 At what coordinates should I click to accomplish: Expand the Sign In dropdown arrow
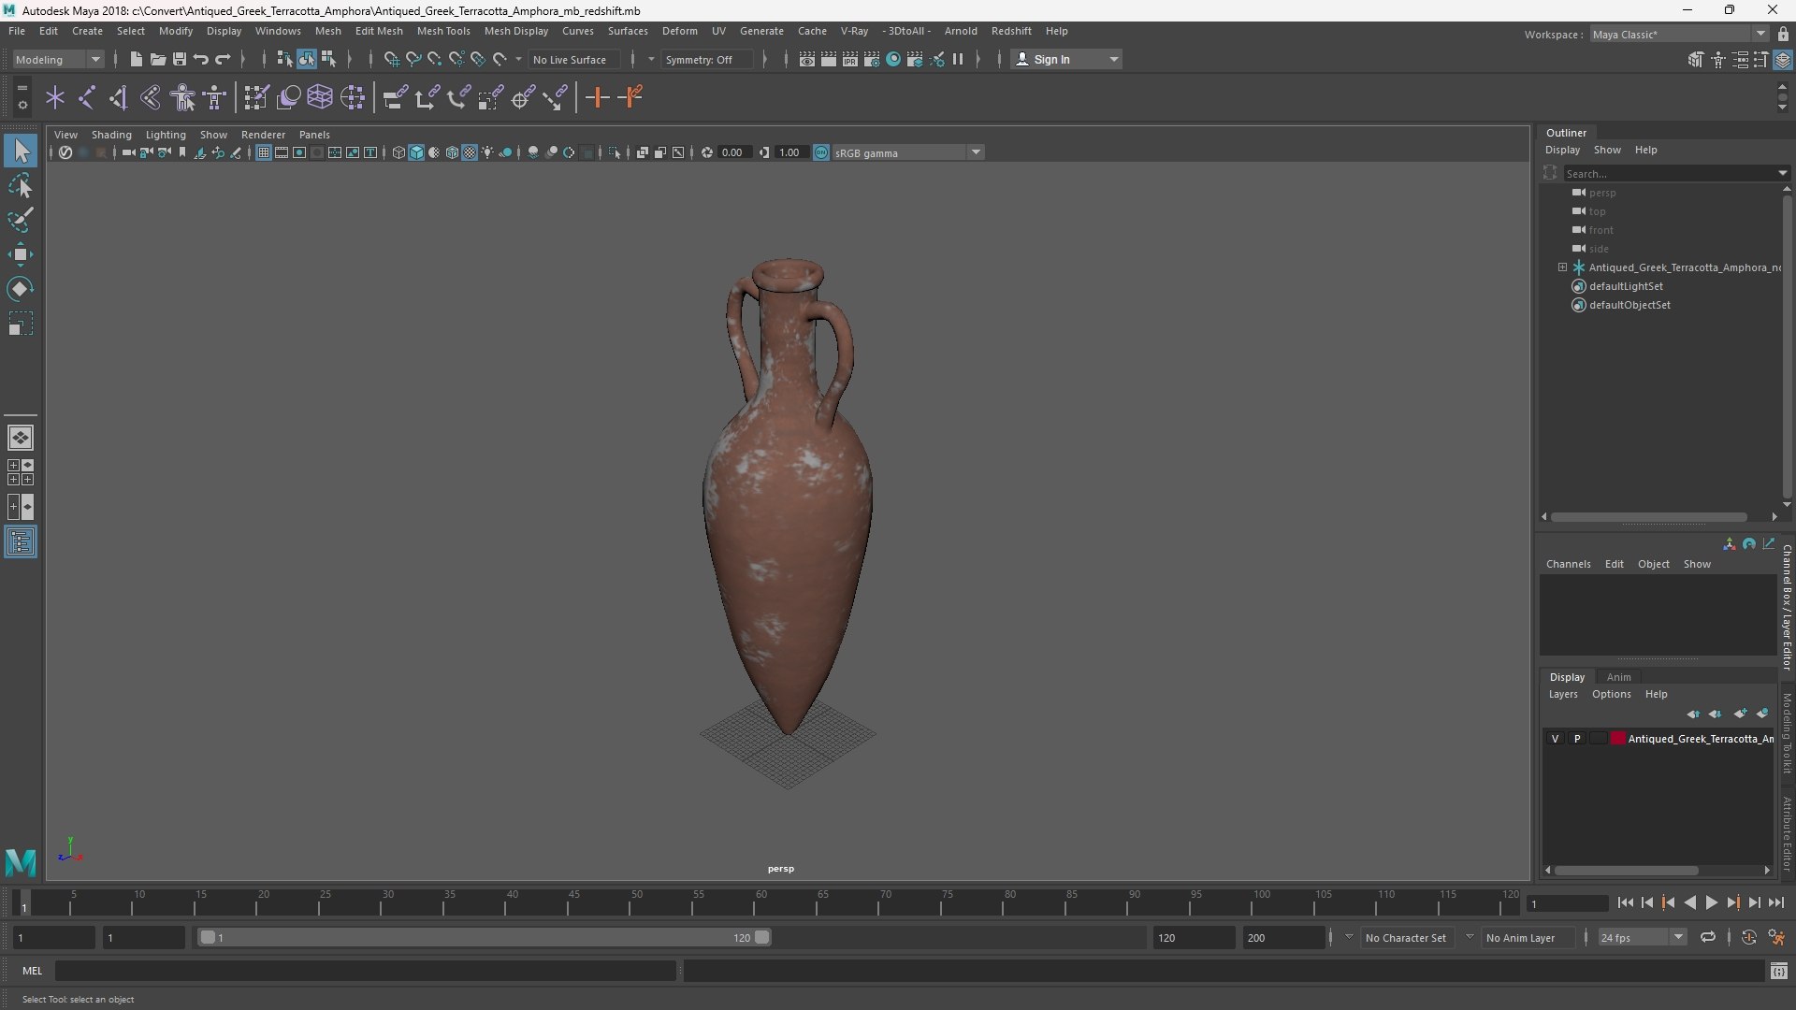tap(1114, 59)
